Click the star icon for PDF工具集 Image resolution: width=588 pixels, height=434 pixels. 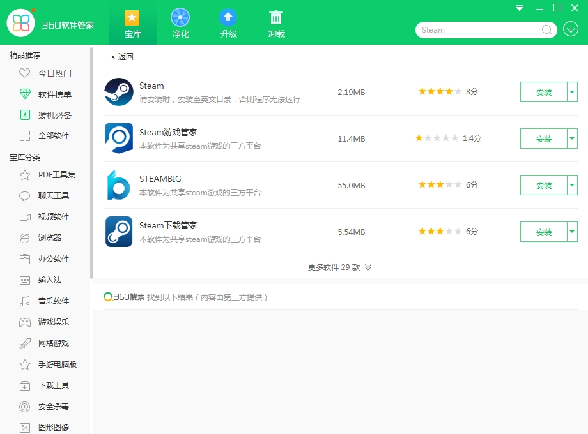click(25, 175)
